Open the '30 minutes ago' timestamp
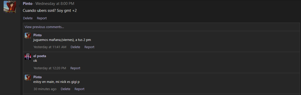Screen dimensions: 301x95 pos(45,89)
